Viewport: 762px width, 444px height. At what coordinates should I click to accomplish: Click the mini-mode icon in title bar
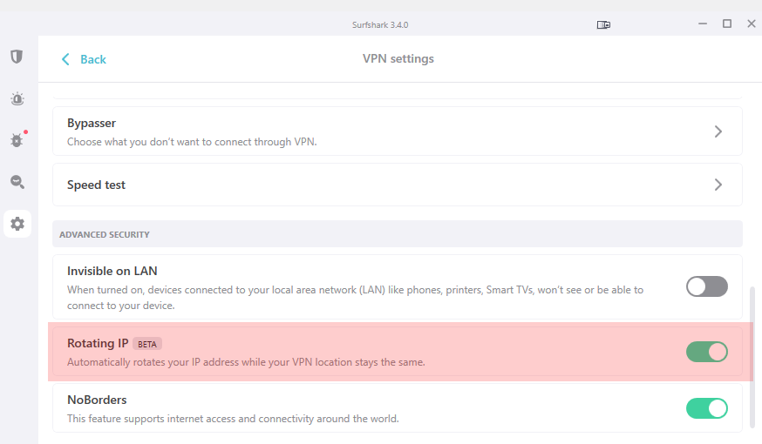pos(603,24)
